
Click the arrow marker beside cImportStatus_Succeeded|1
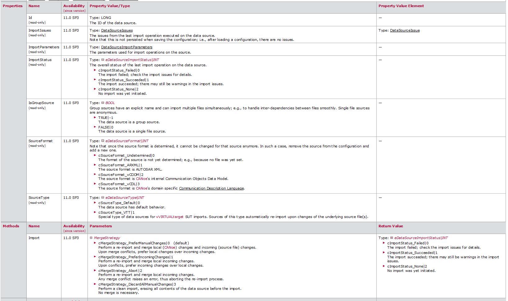[x=95, y=80]
